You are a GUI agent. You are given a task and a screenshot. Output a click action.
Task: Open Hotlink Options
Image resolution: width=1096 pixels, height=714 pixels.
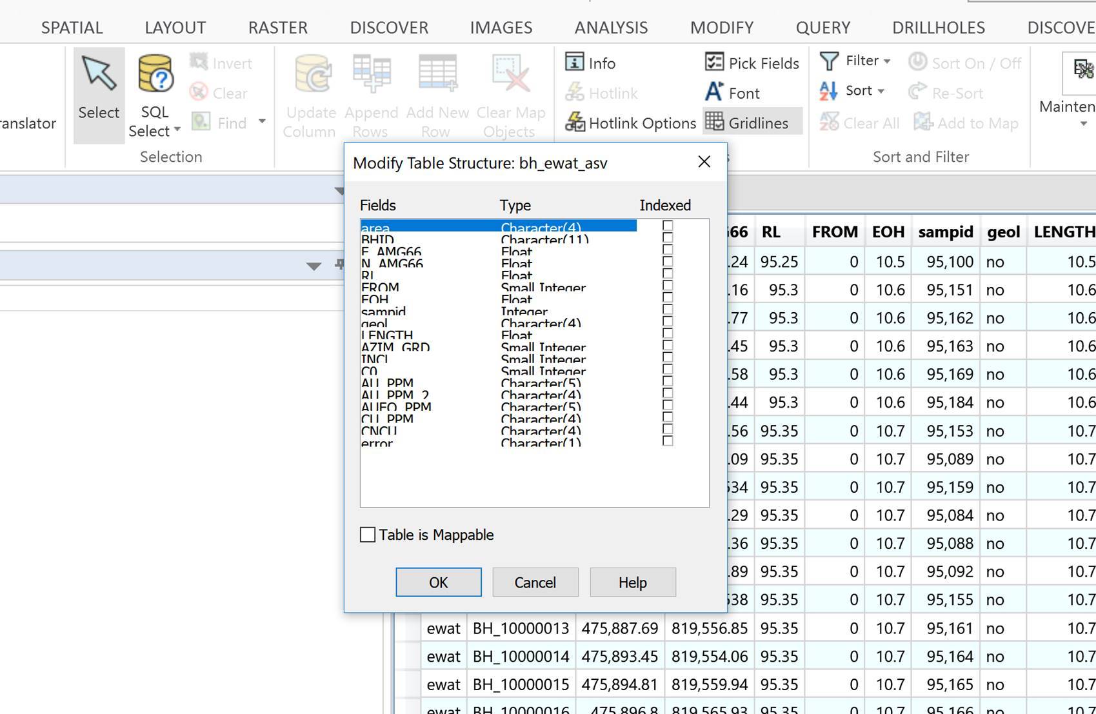pos(630,123)
